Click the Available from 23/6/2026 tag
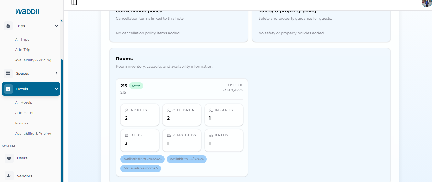Screen dimensions: 432x182 pyautogui.click(x=142, y=159)
